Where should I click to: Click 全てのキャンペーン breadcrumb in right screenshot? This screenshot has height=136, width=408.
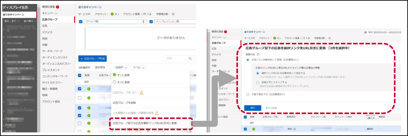[x=255, y=32]
